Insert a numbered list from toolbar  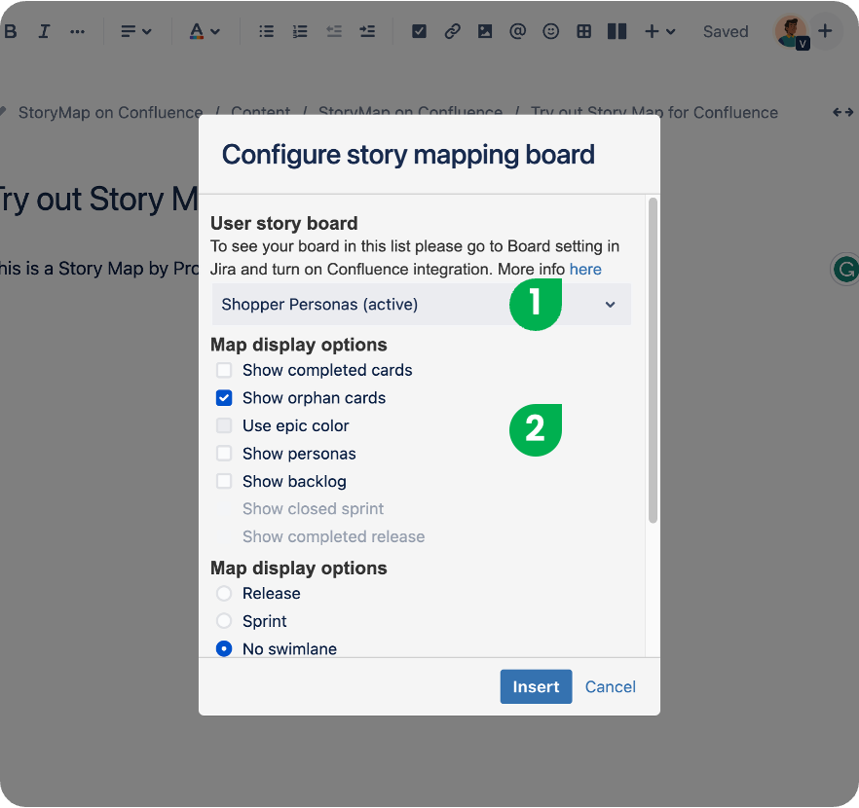(300, 31)
